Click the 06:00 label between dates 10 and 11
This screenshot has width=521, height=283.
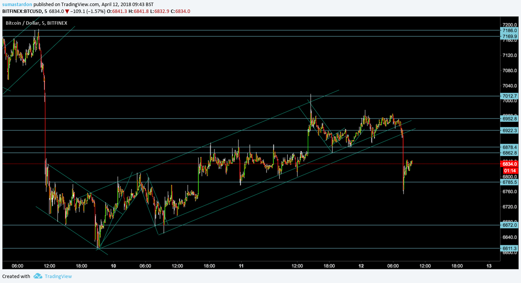[x=145, y=266]
